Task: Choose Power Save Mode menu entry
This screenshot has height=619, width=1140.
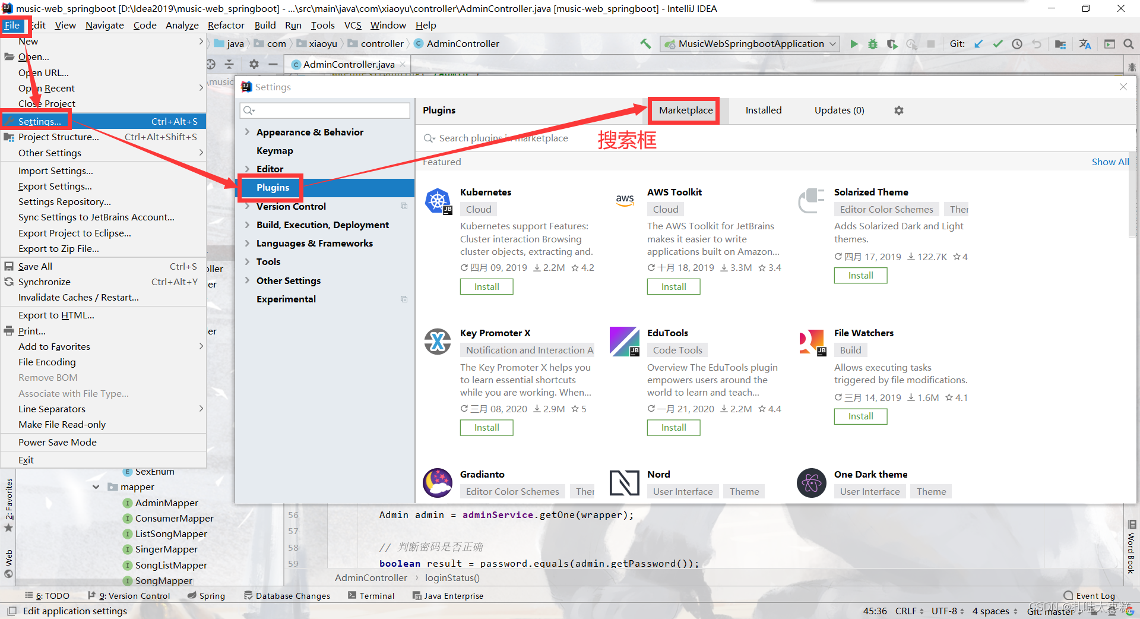Action: pyautogui.click(x=103, y=442)
